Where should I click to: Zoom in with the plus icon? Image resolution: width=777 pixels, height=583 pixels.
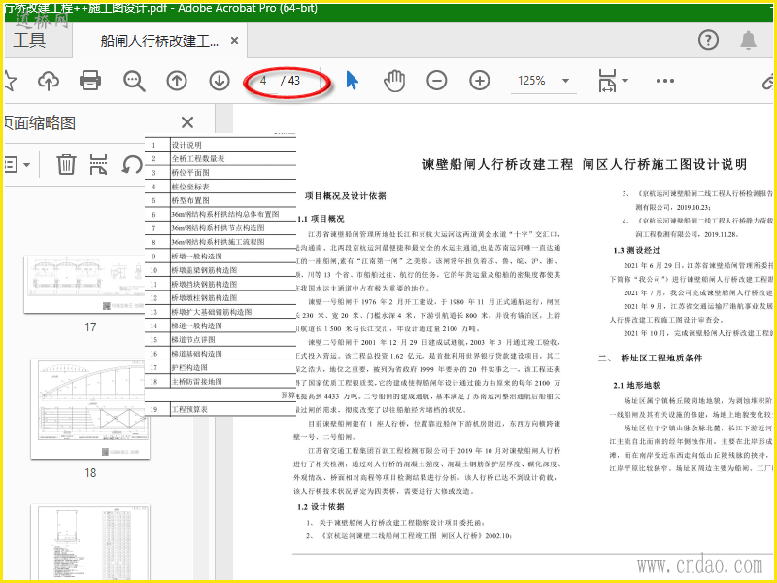[479, 81]
